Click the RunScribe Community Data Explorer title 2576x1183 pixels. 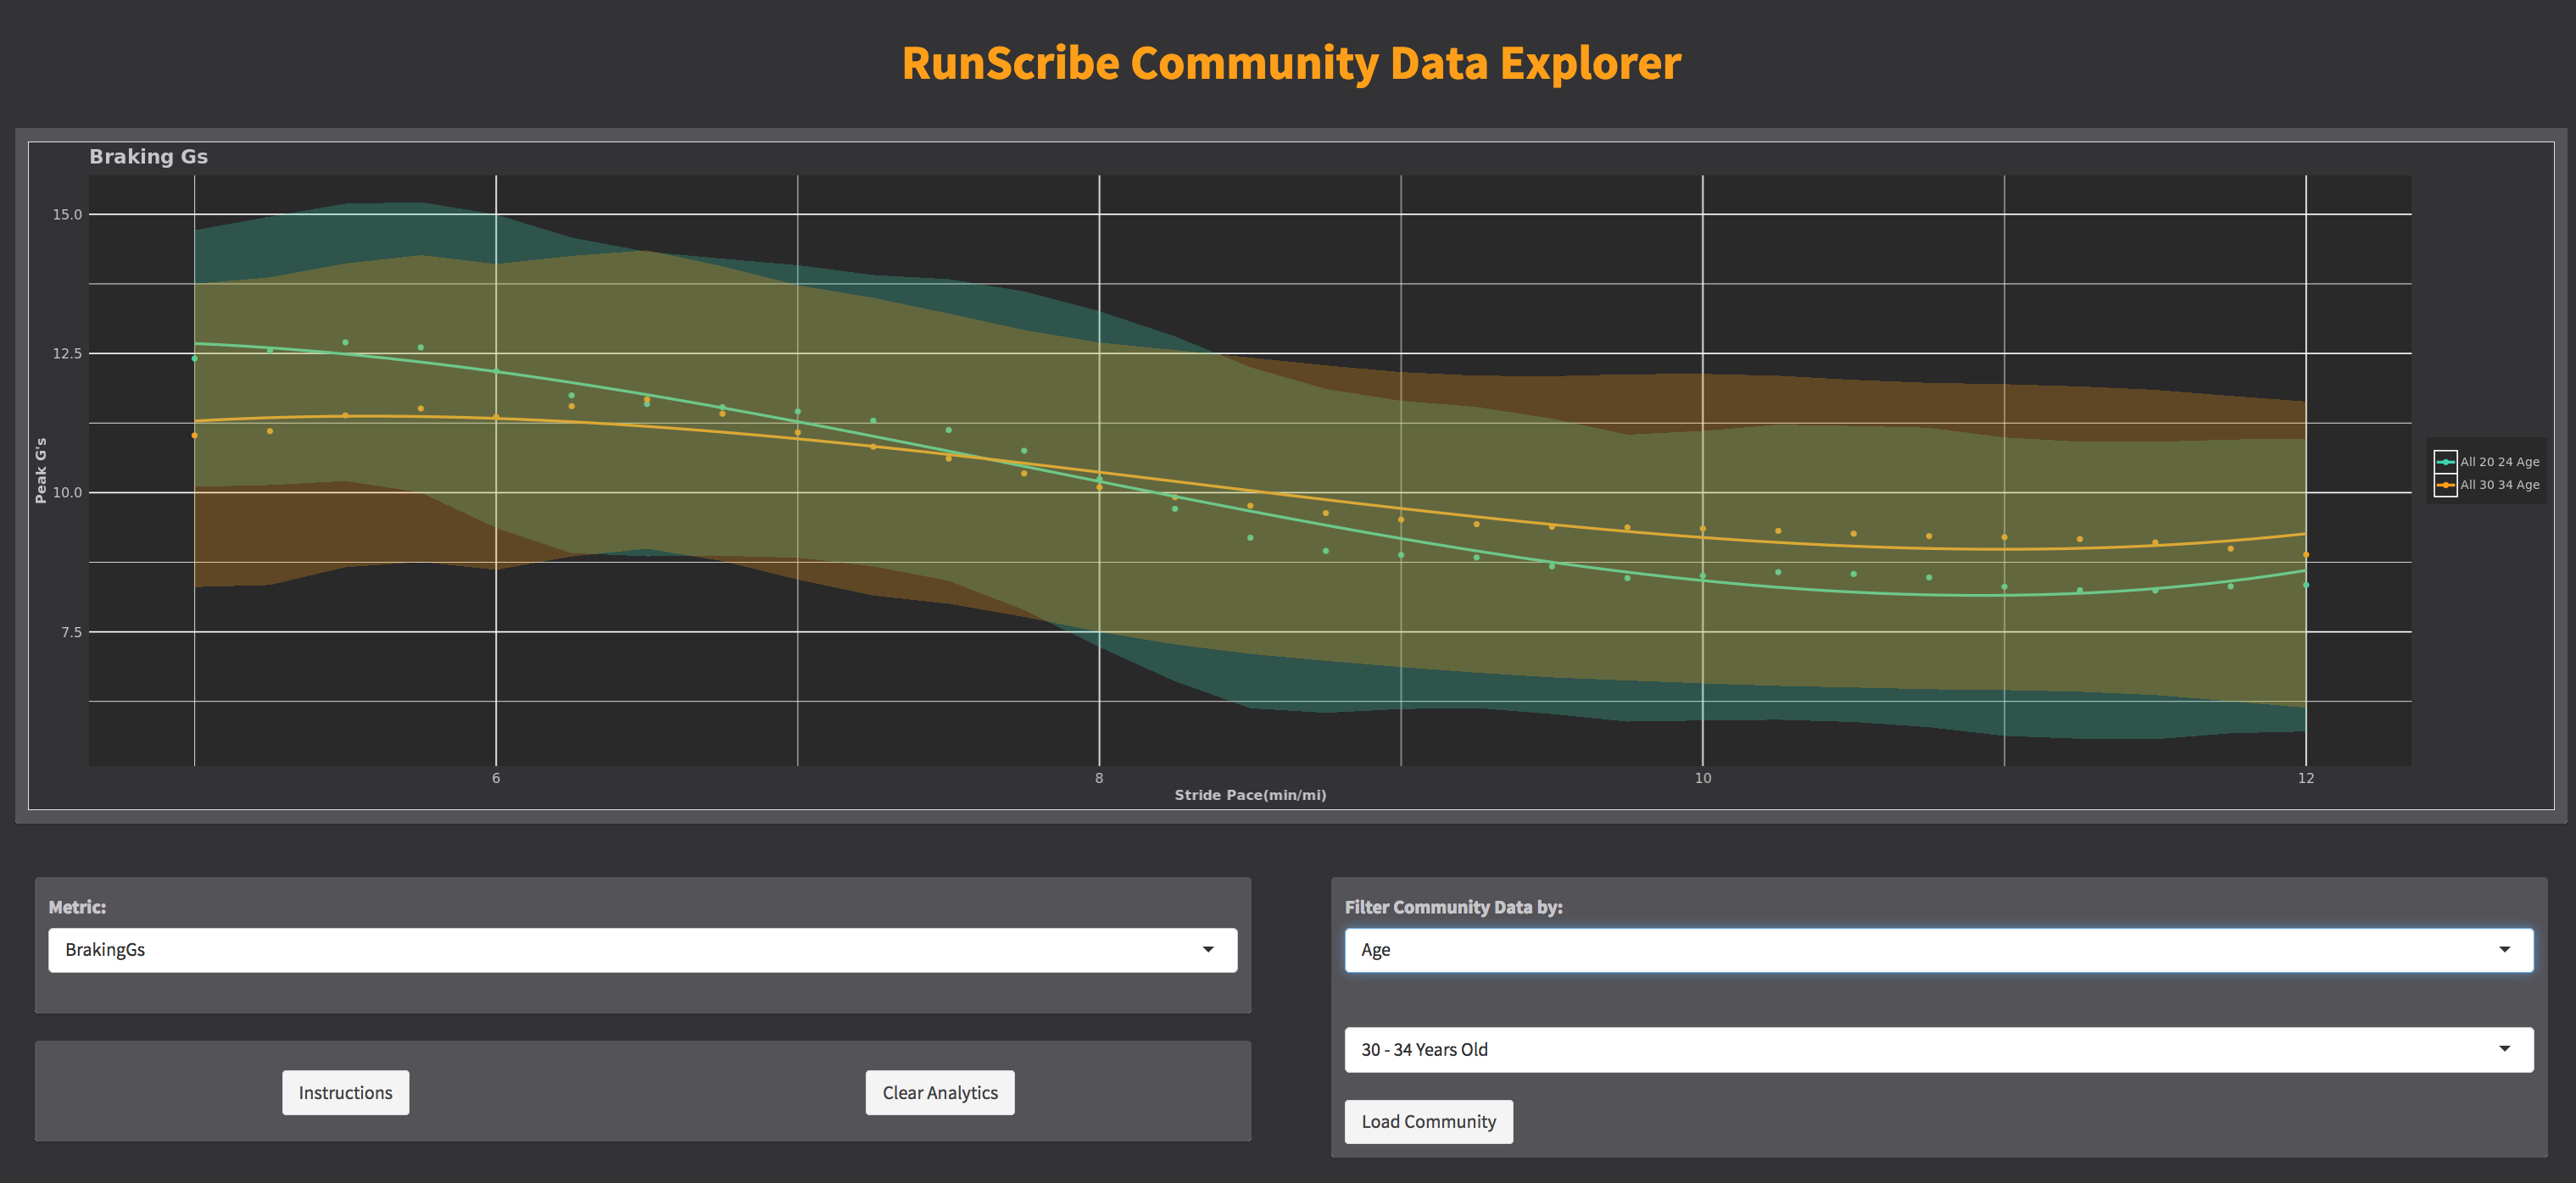(x=1291, y=63)
